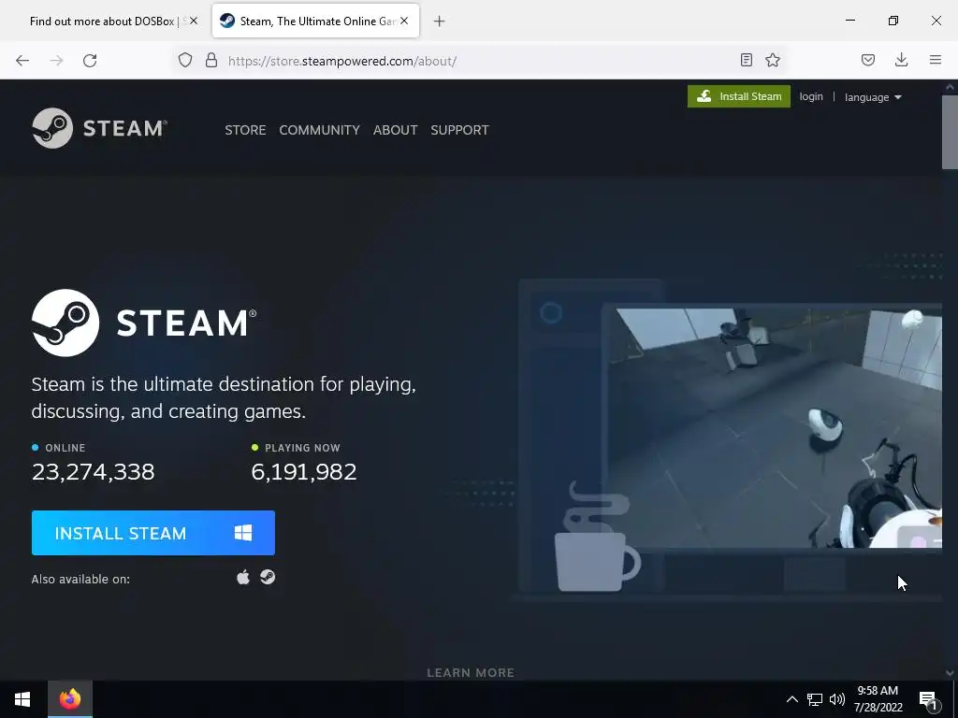Reload the current page
958x718 pixels.
pyautogui.click(x=90, y=61)
